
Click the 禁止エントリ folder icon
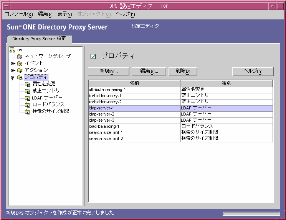(27, 91)
